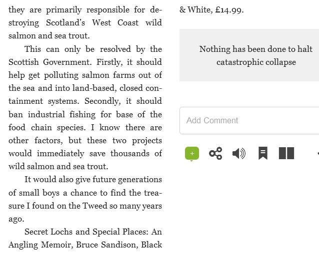
Task: Switch to two-column page view icon
Action: tap(286, 153)
